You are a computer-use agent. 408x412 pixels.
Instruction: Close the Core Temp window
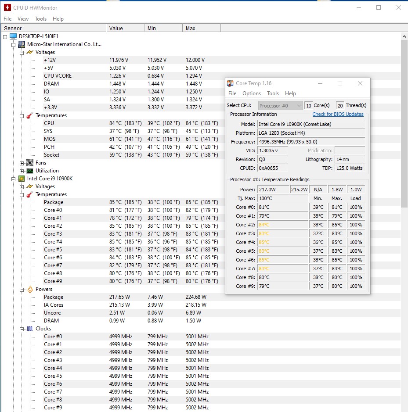point(360,83)
